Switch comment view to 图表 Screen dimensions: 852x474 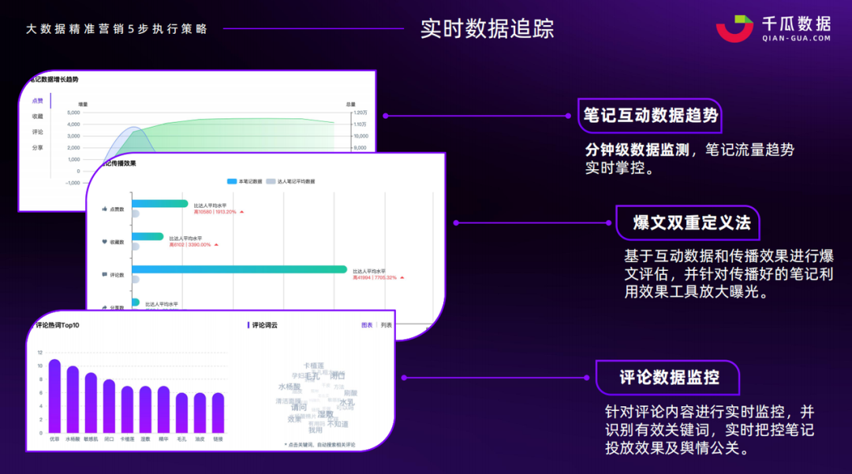pyautogui.click(x=367, y=324)
